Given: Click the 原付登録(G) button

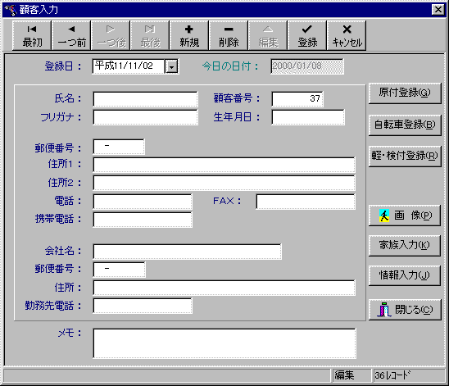Looking at the screenshot, I should pos(405,93).
